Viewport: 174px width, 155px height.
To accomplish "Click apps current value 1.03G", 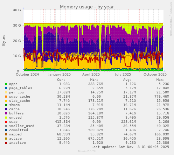I will 64,84.
